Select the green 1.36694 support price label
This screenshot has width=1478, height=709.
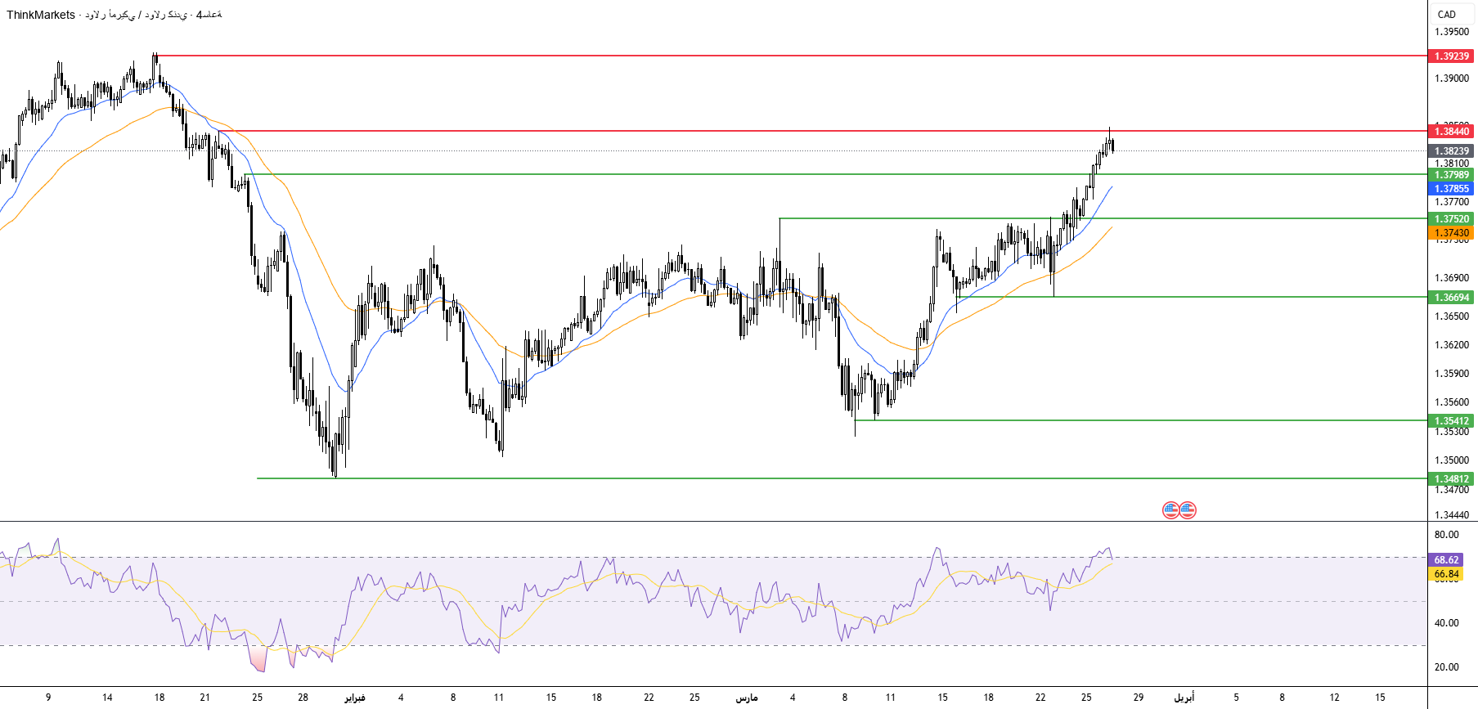(1451, 298)
